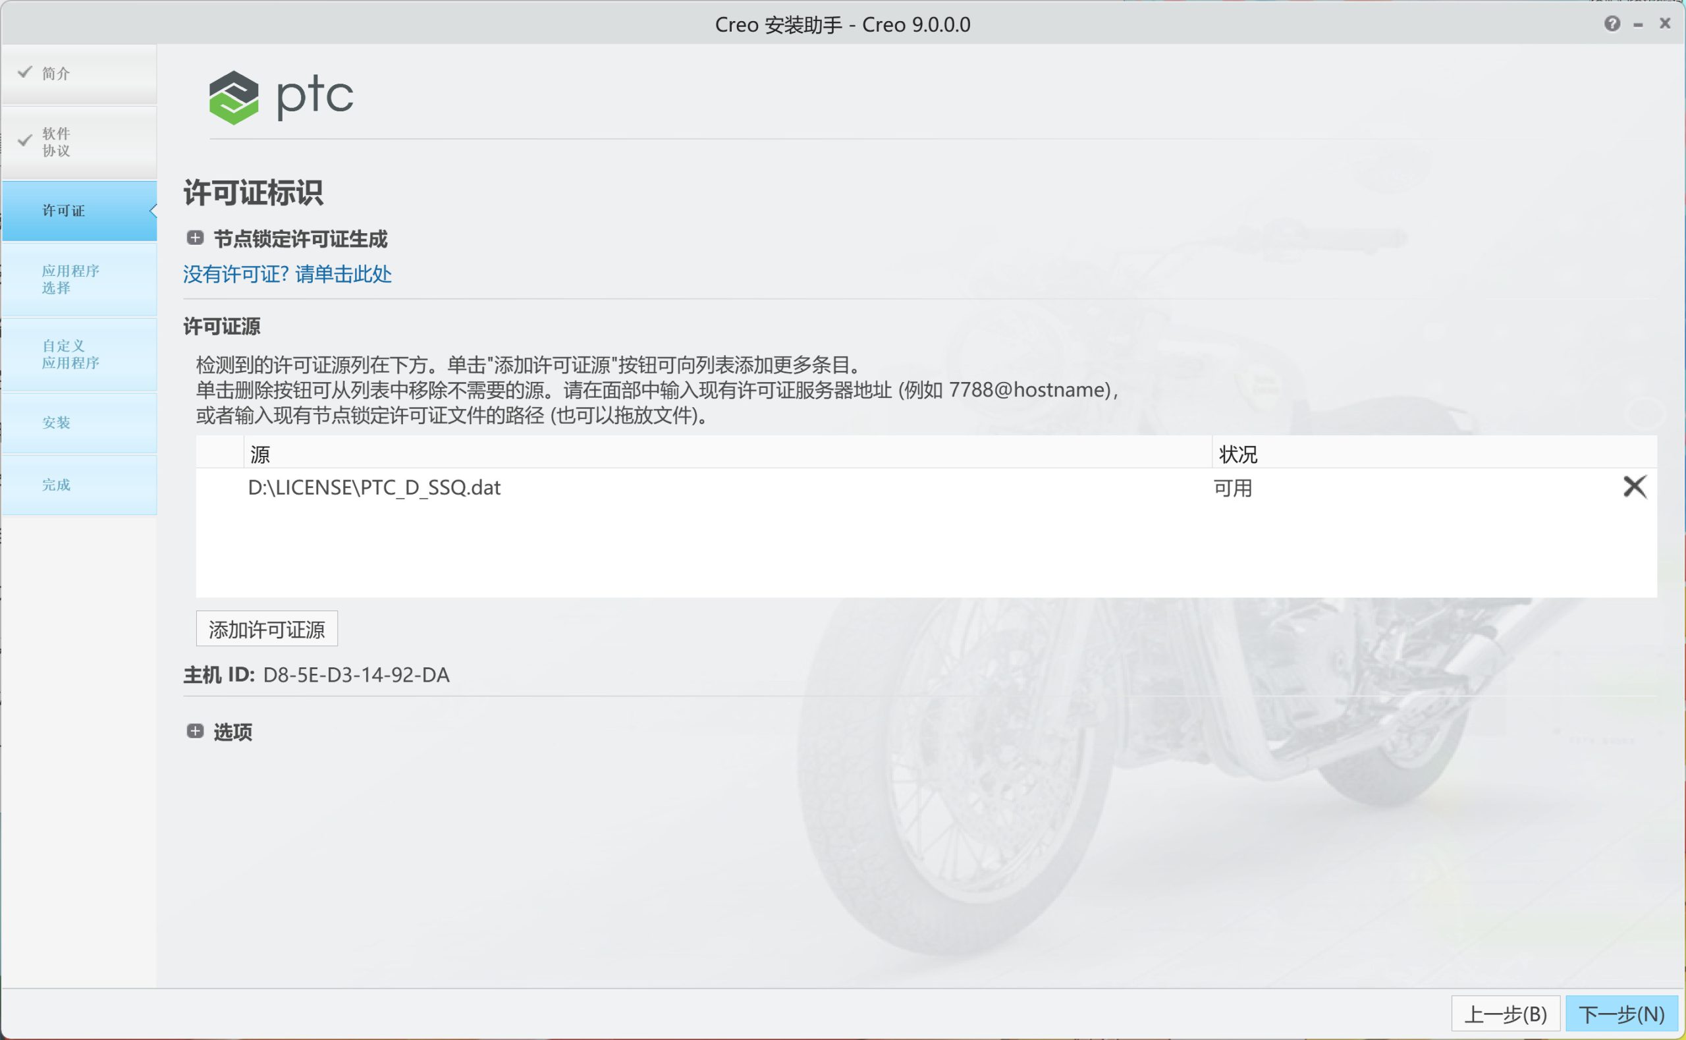Go to the next step with 下一步(N)
Image resolution: width=1686 pixels, height=1040 pixels.
[x=1621, y=1014]
